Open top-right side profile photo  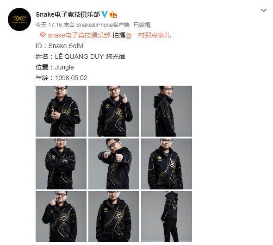click(167, 111)
